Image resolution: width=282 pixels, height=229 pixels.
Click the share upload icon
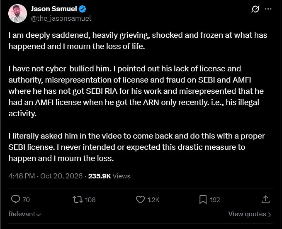[x=266, y=200]
